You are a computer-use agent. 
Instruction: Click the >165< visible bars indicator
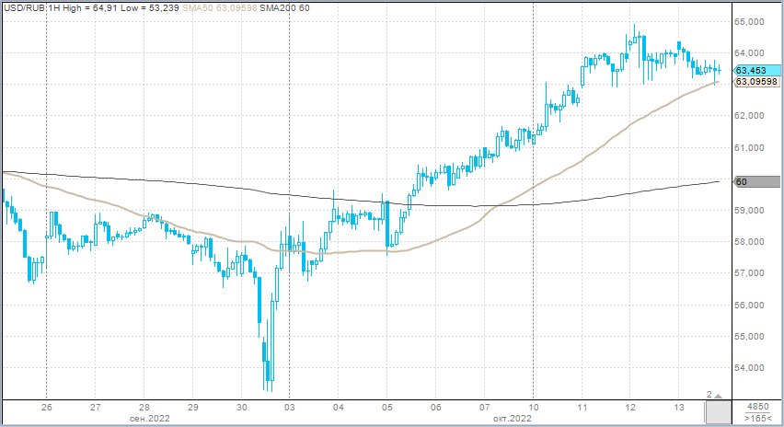(x=757, y=419)
